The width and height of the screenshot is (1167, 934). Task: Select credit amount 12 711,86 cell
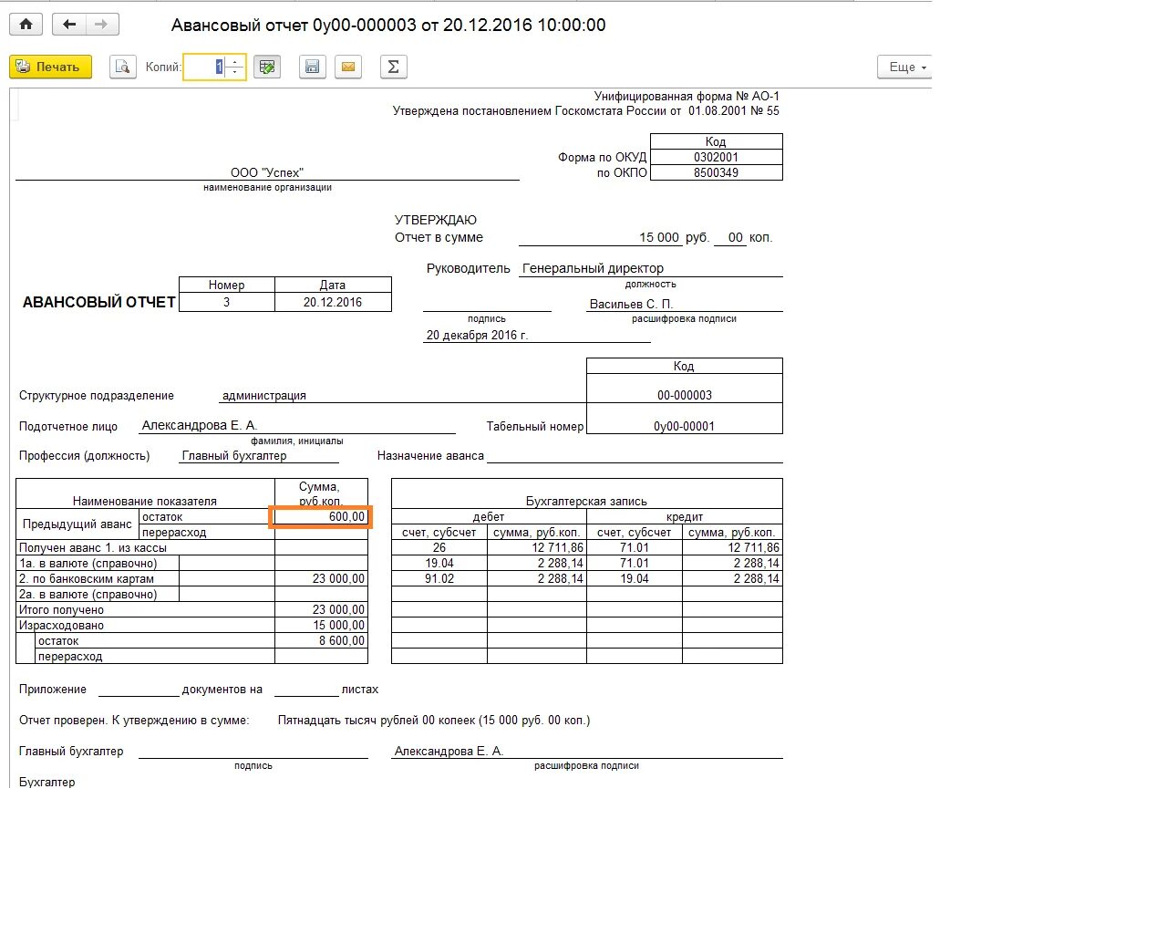pos(732,547)
